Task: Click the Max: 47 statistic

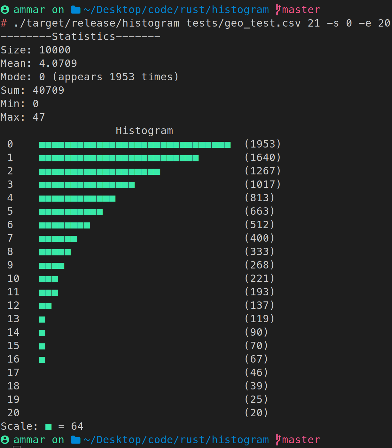Action: tap(22, 117)
